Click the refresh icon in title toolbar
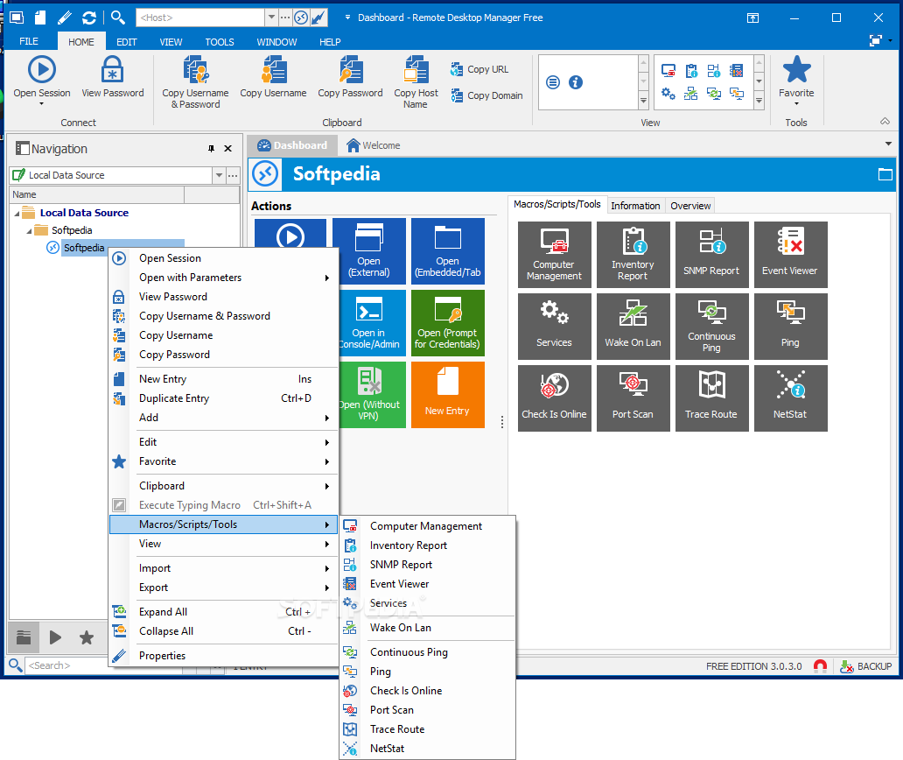903x760 pixels. coord(88,18)
